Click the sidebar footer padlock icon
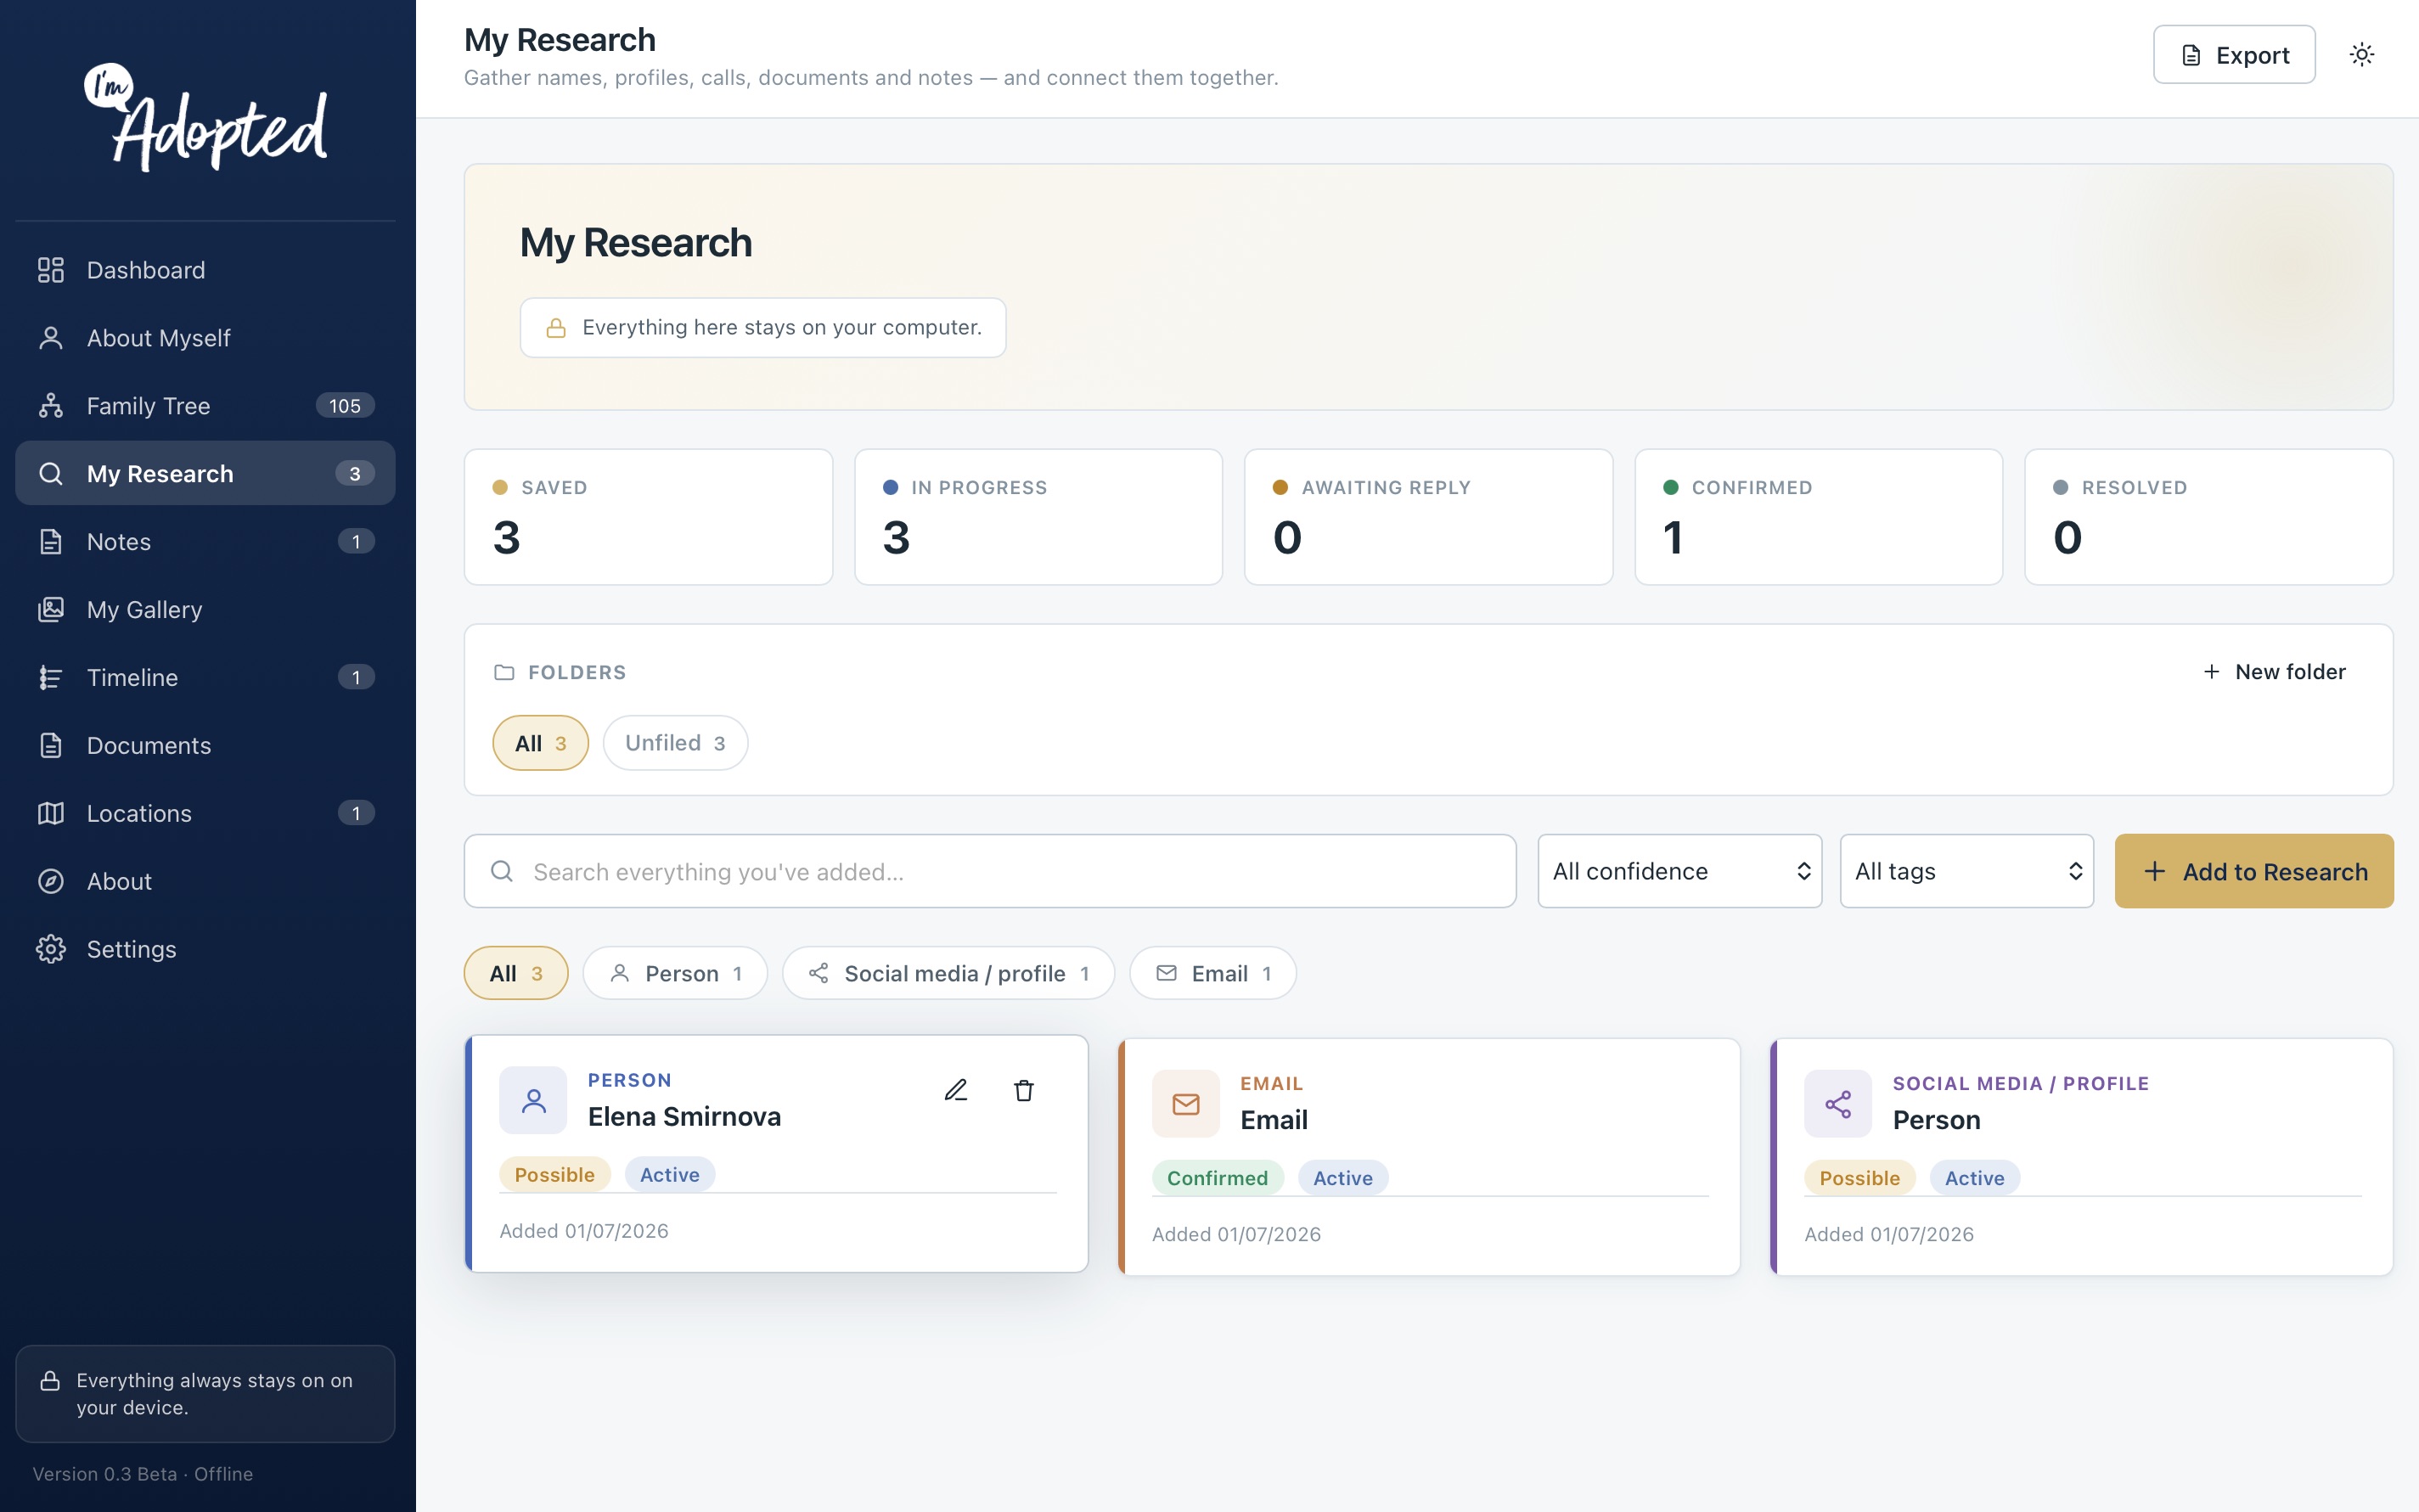 [x=50, y=1382]
